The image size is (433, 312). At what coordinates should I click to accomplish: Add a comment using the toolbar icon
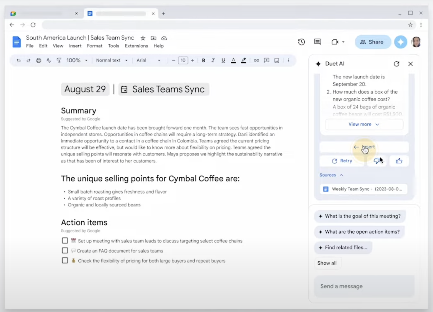click(267, 60)
